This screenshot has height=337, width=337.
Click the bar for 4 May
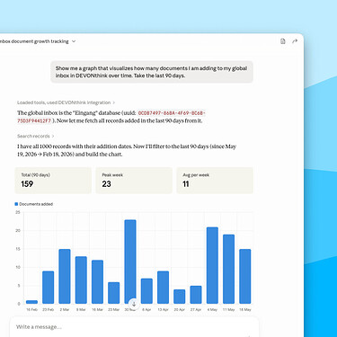click(x=212, y=265)
